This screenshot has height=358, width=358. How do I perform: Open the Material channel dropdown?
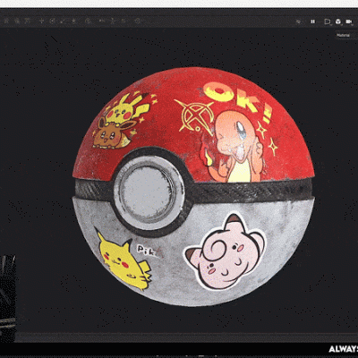click(x=346, y=35)
